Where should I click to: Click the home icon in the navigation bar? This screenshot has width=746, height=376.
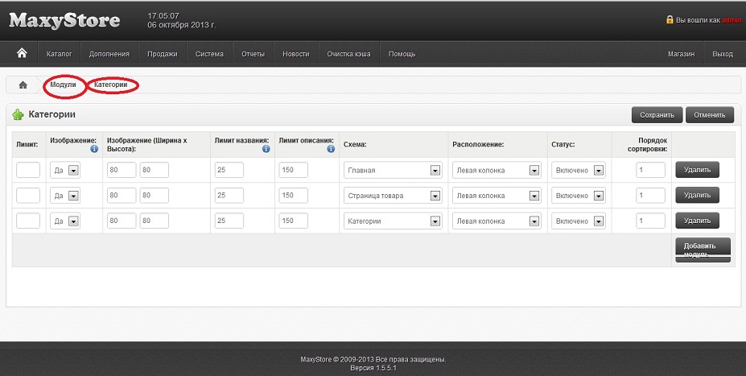pyautogui.click(x=22, y=53)
